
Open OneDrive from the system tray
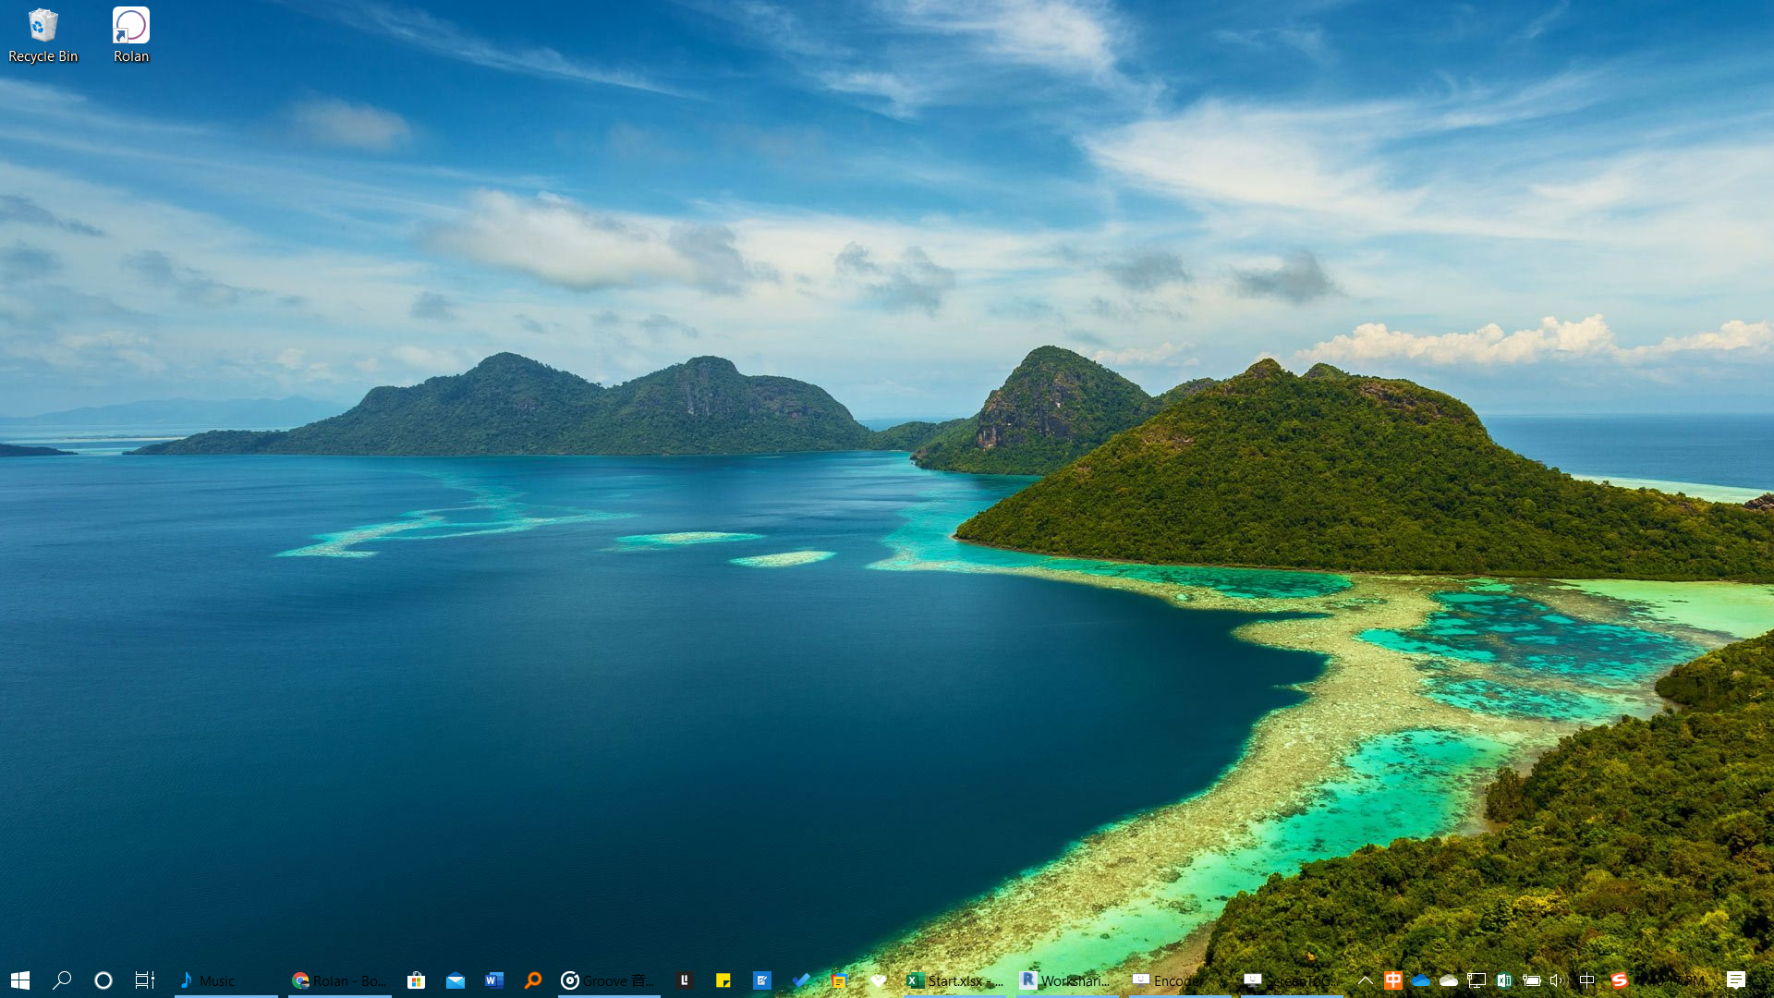(x=1420, y=981)
